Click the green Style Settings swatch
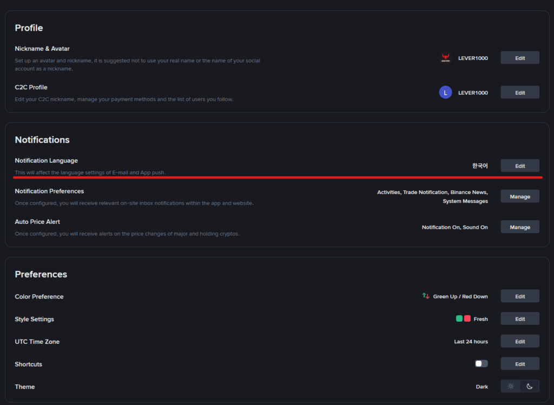Viewport: 554px width, 405px height. pyautogui.click(x=459, y=318)
